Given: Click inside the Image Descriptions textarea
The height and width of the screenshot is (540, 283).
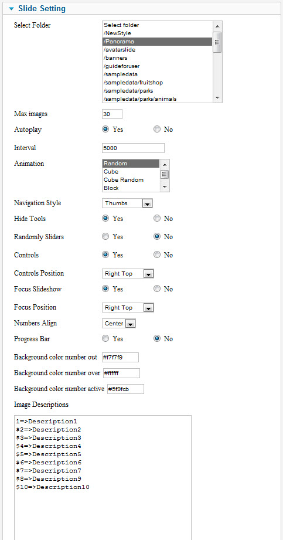Looking at the screenshot, I should 103,477.
